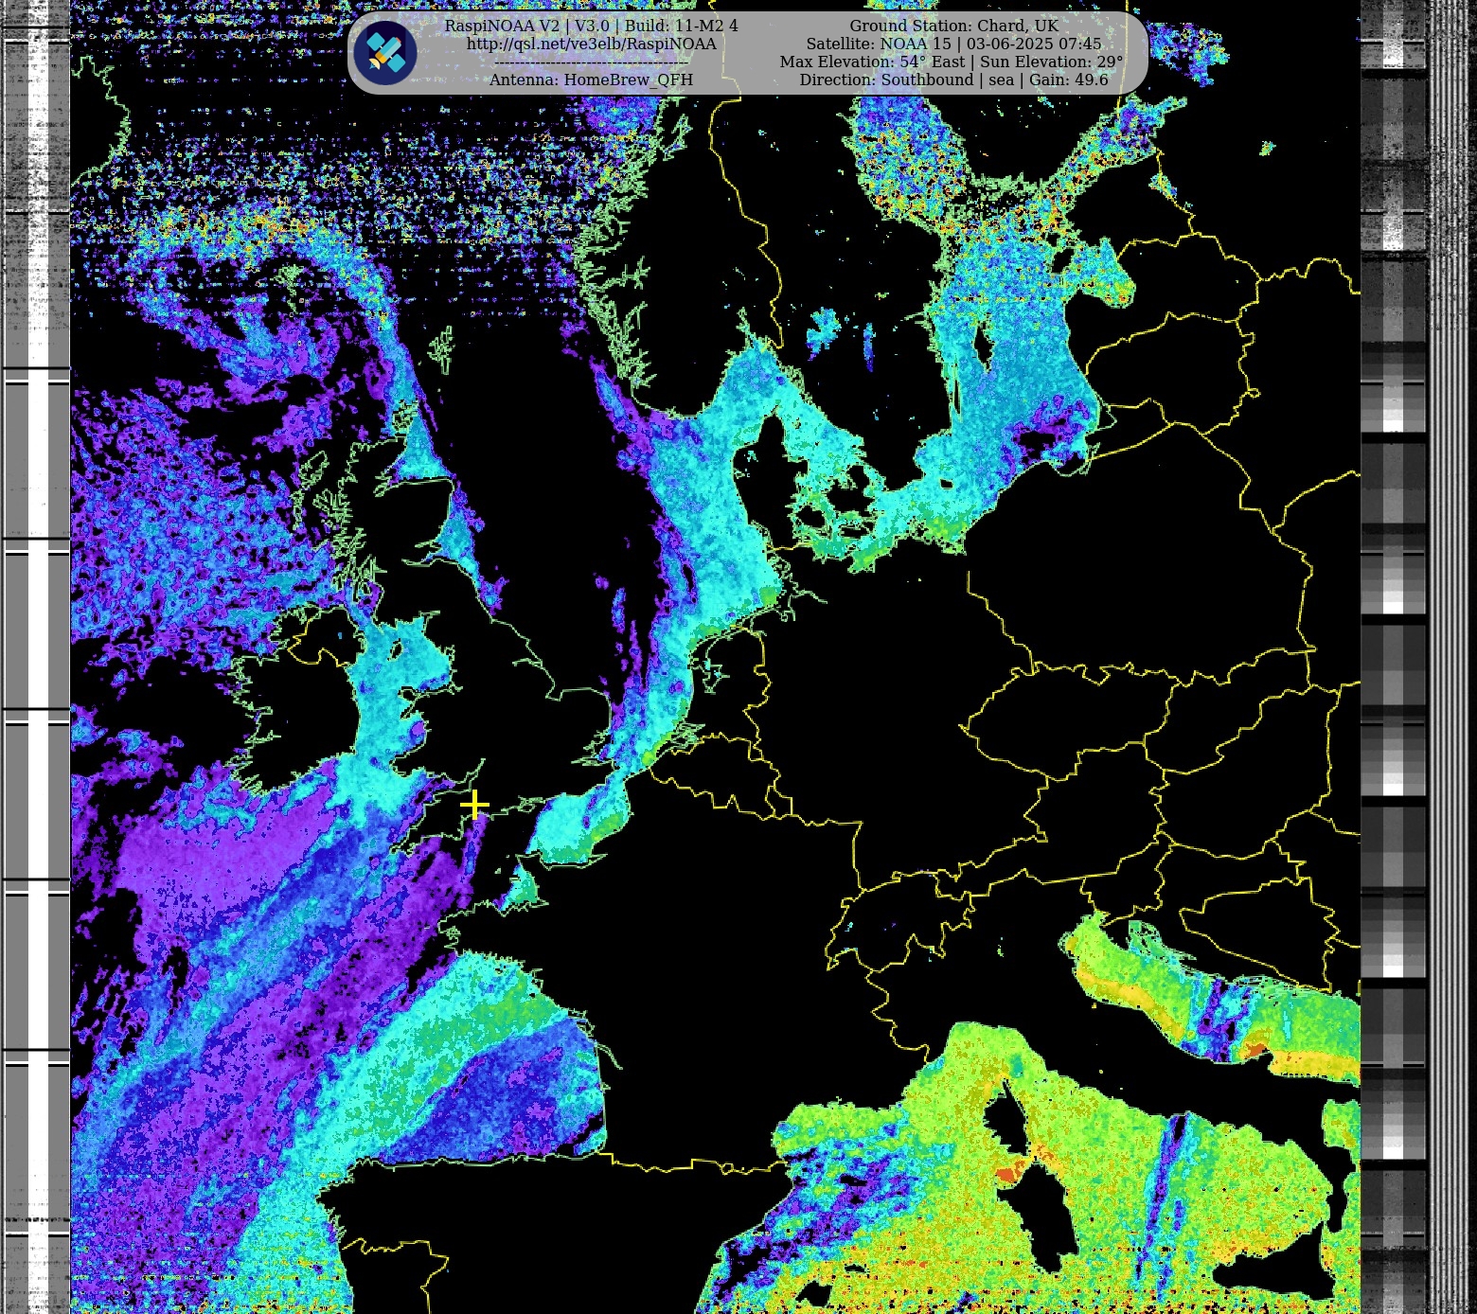Open the http://qsl.net/ve3elb/RaspiNOAA link text
This screenshot has width=1477, height=1314.
pyautogui.click(x=591, y=44)
